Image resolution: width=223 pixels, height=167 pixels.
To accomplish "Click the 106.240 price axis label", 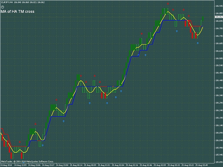I will pyautogui.click(x=219, y=110).
